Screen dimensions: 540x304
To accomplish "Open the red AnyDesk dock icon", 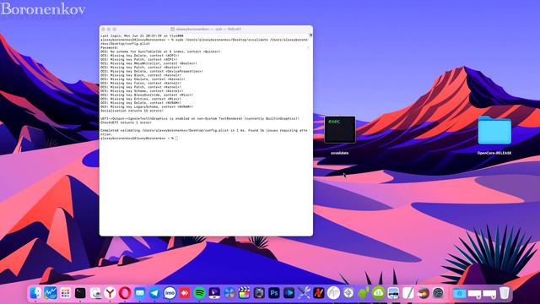I will coord(185,293).
